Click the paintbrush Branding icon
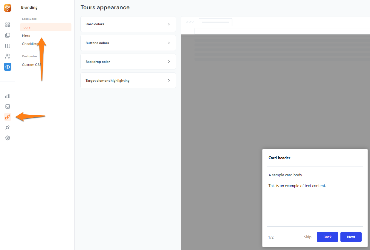370x250 pixels. (7, 117)
